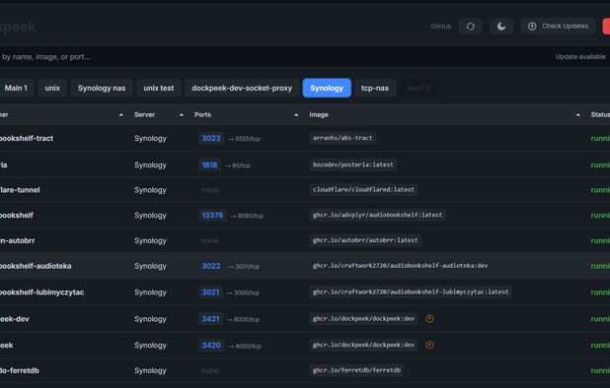Screen dimensions: 610x388
Task: Select the dockpeek-dev-socket-proxy tab
Action: (242, 88)
